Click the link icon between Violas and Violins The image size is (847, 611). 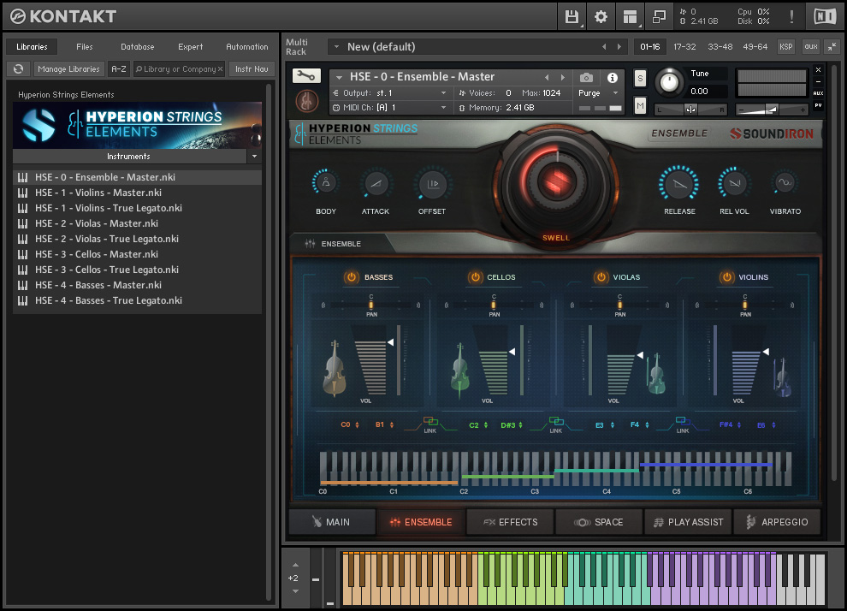682,421
